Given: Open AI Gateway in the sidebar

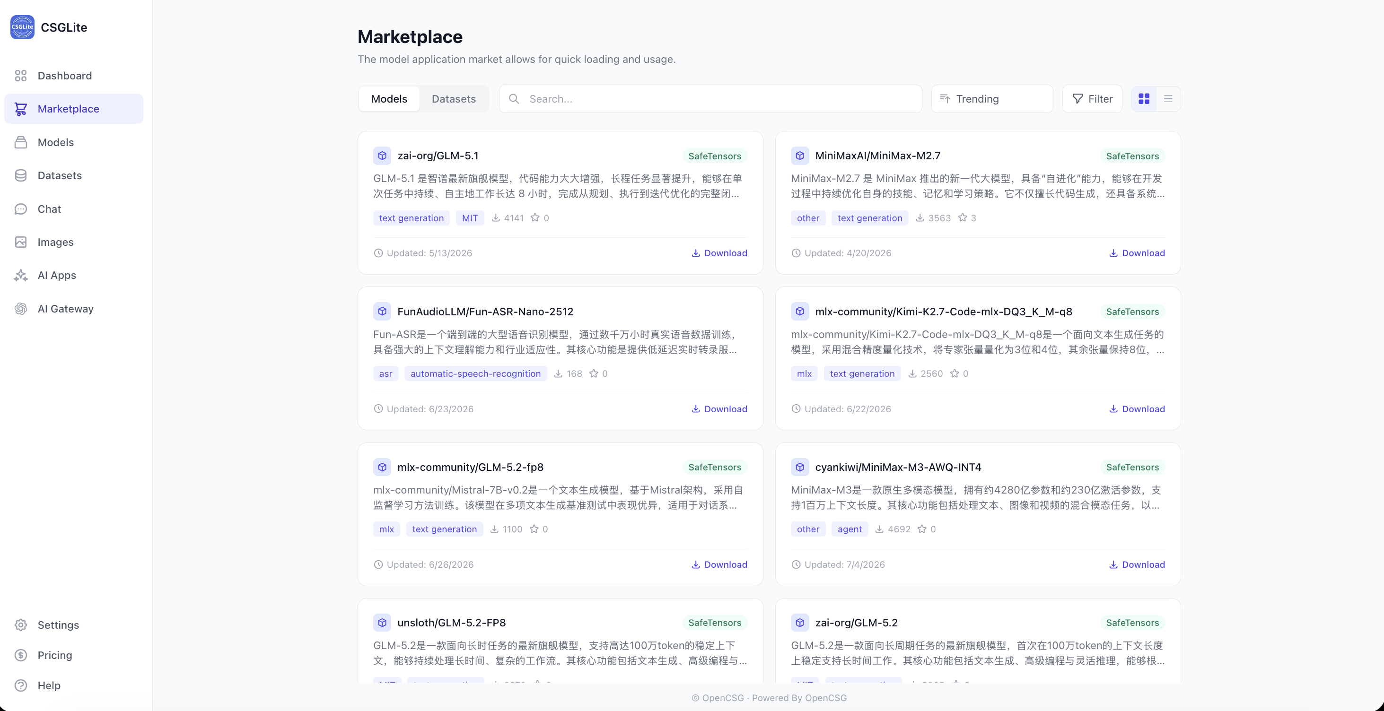Looking at the screenshot, I should [74, 309].
